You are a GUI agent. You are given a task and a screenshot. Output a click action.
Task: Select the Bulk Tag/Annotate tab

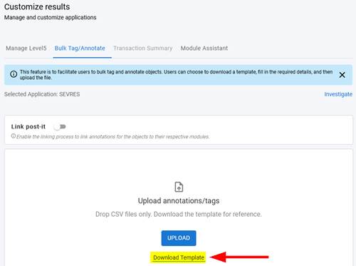80,48
